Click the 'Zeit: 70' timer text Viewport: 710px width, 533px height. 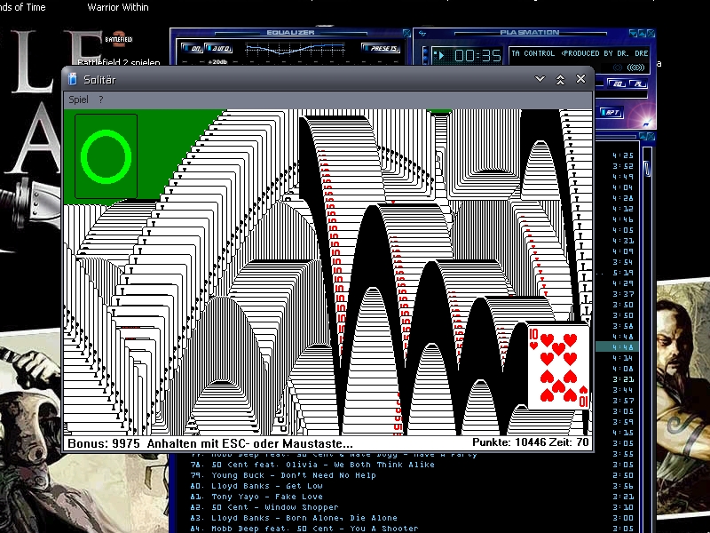point(569,442)
